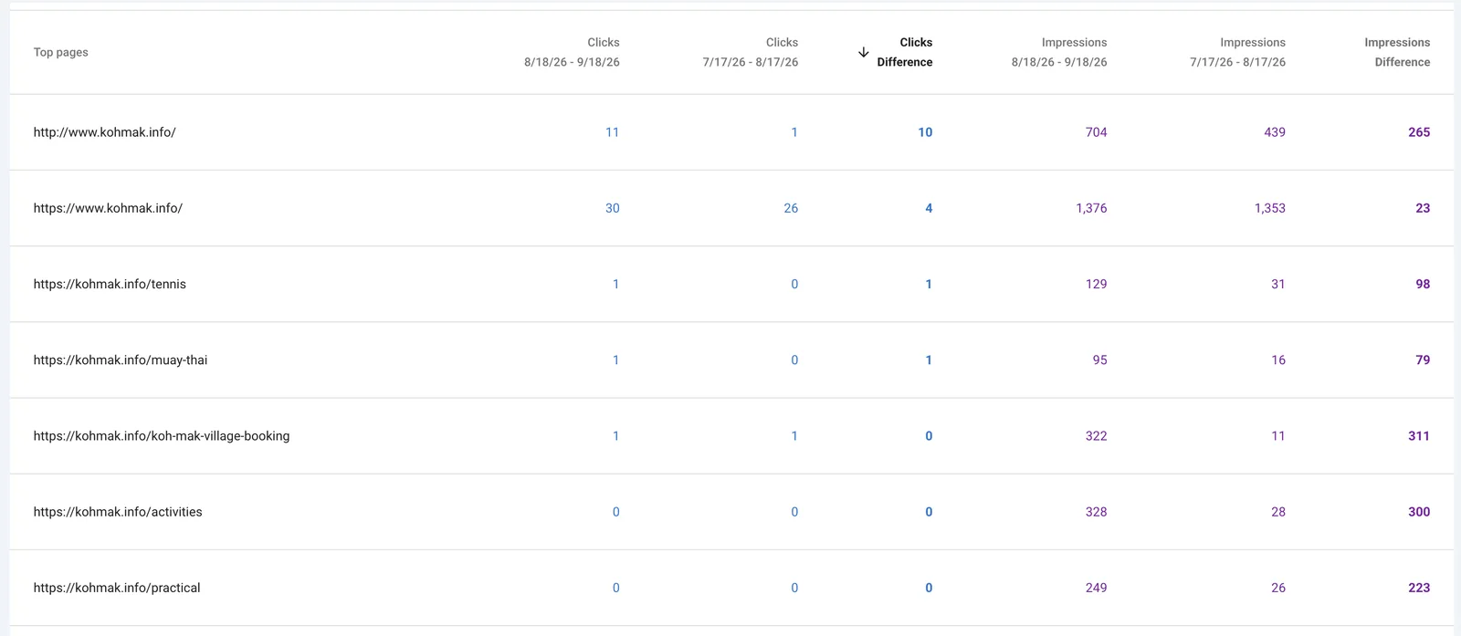This screenshot has height=636, width=1461.
Task: Open the https://kohmak.info/muay-thai row
Action: (x=731, y=360)
